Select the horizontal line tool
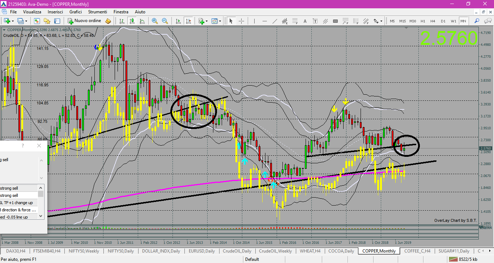The height and width of the screenshot is (263, 494). click(x=264, y=21)
